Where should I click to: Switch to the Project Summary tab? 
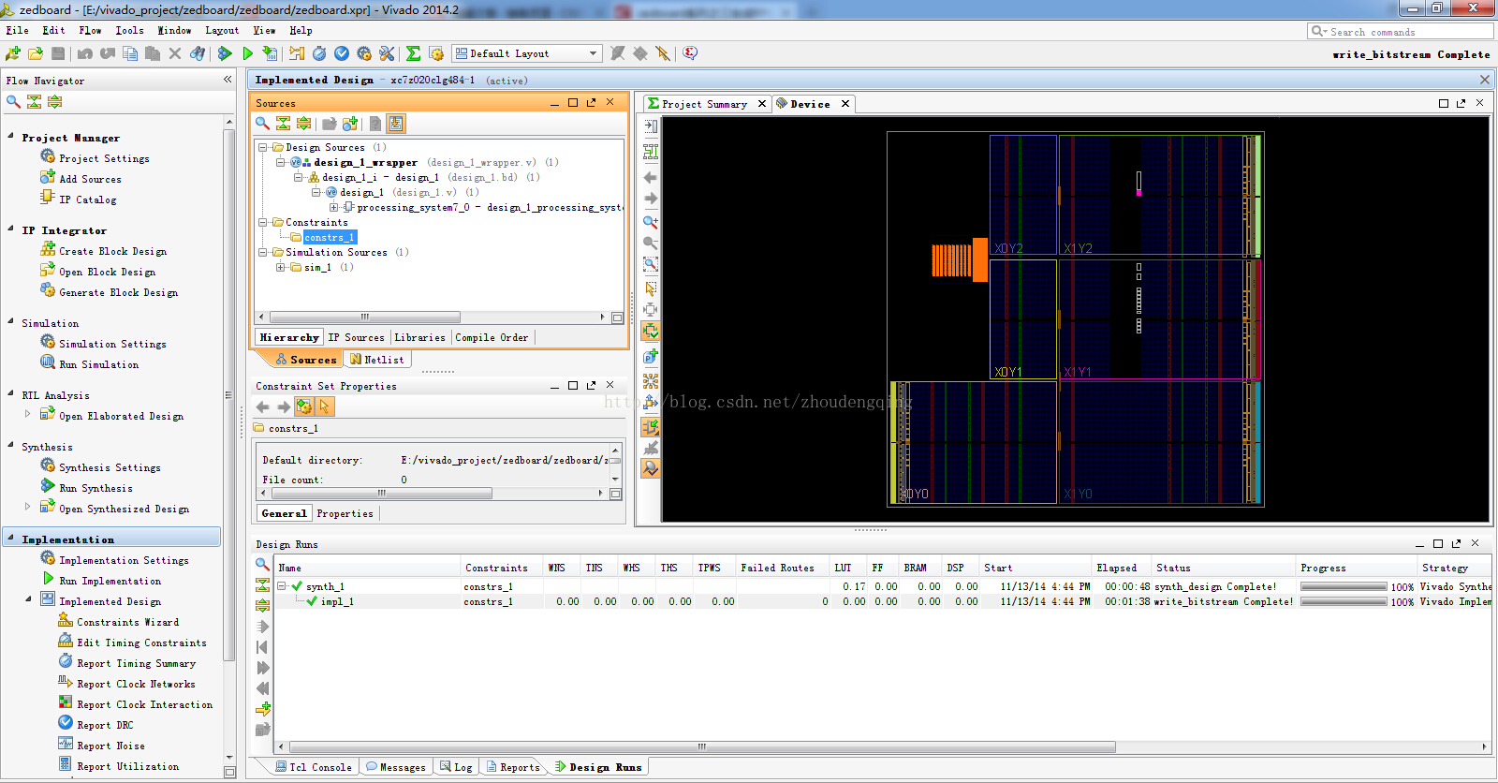[x=704, y=104]
